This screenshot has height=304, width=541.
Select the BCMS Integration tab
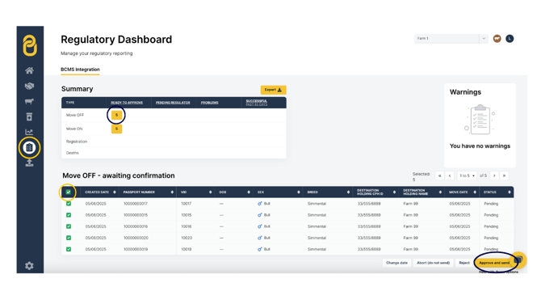[x=80, y=70]
